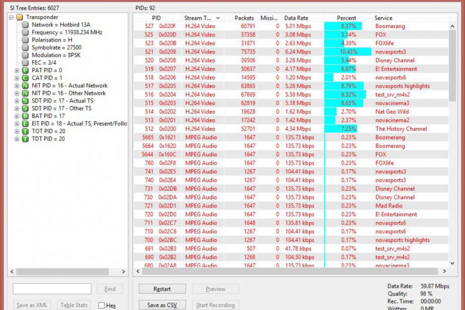Click the Percent column header
This screenshot has height=310, width=465.
pyautogui.click(x=346, y=18)
